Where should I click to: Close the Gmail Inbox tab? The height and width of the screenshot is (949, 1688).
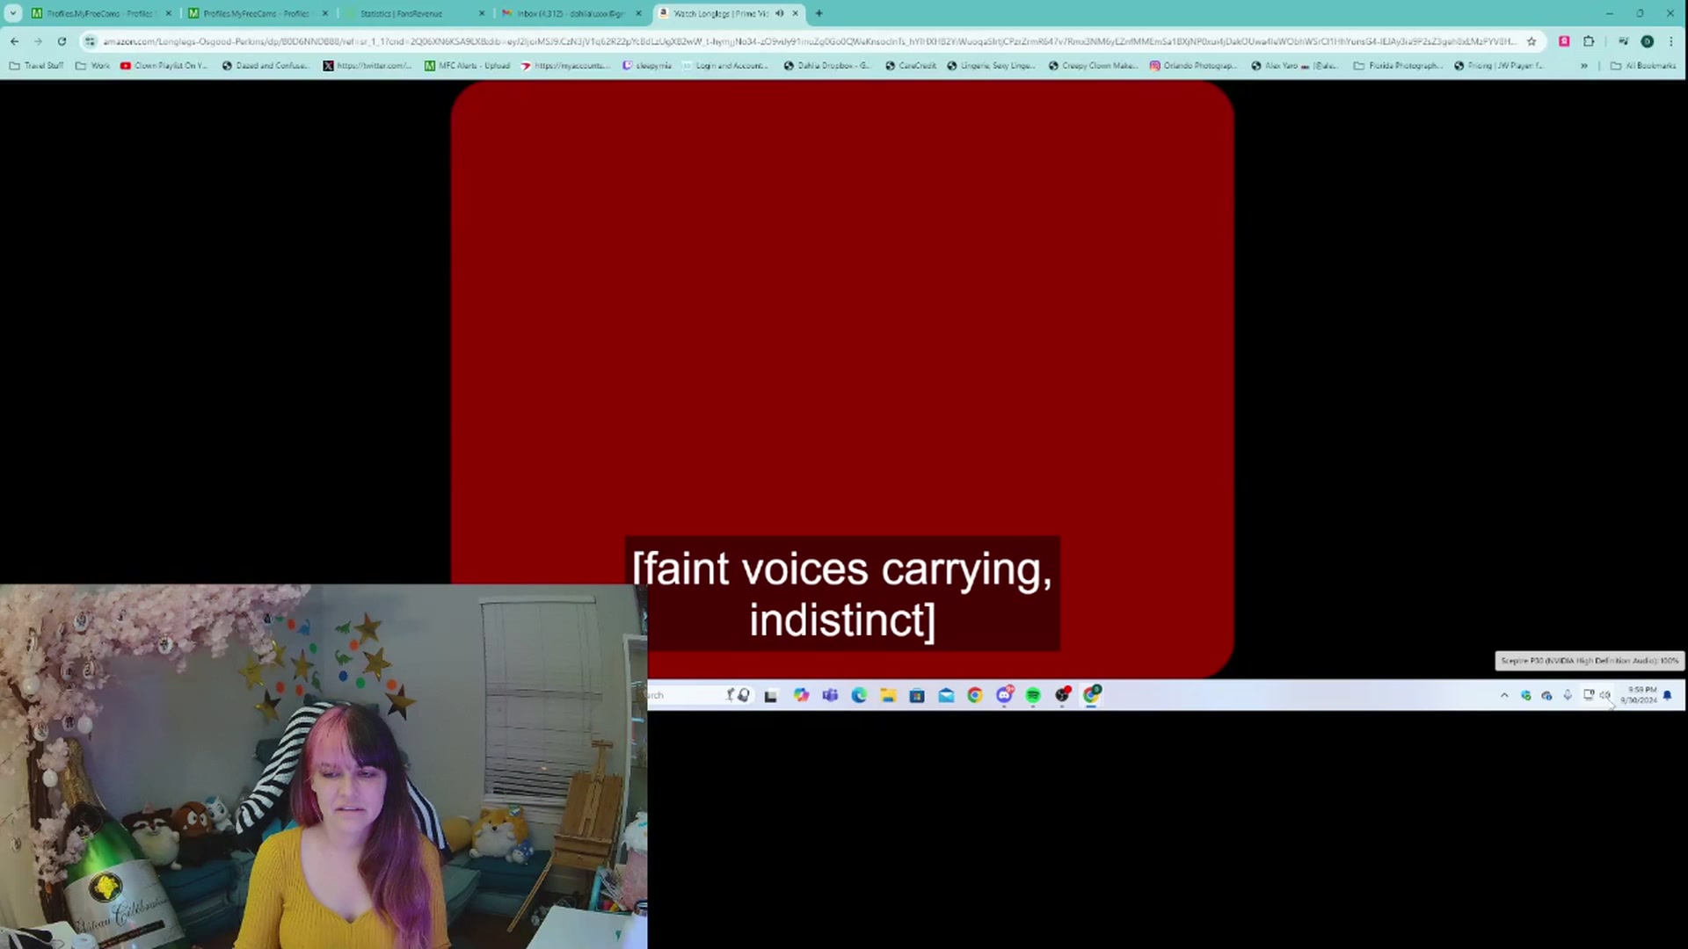click(638, 13)
